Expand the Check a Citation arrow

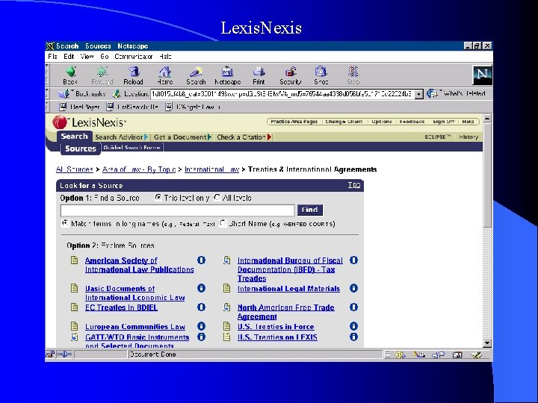269,137
